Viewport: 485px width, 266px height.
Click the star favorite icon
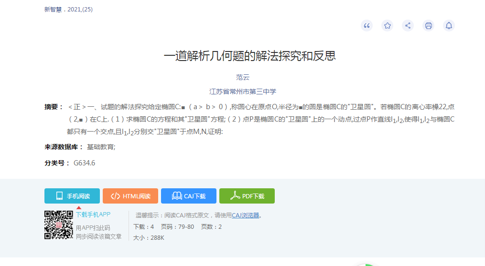point(387,26)
